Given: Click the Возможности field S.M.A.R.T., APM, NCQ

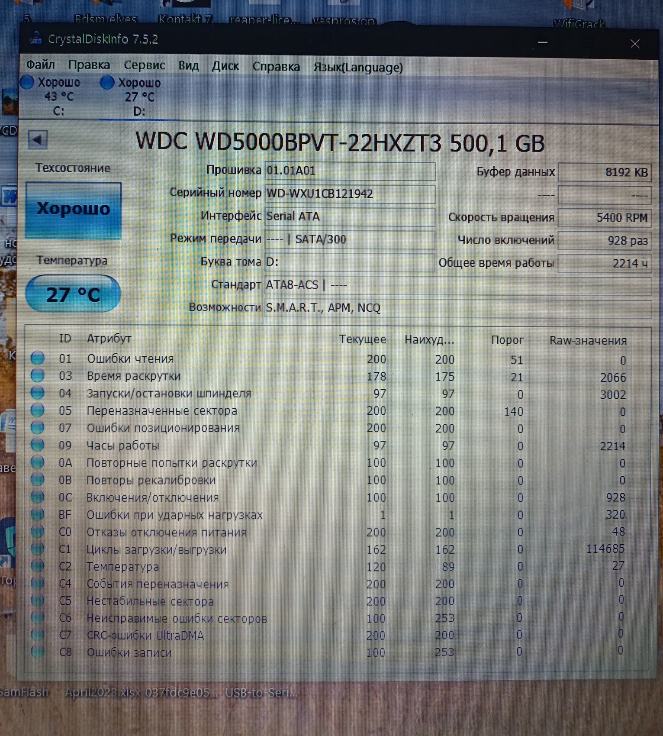Looking at the screenshot, I should click(458, 308).
